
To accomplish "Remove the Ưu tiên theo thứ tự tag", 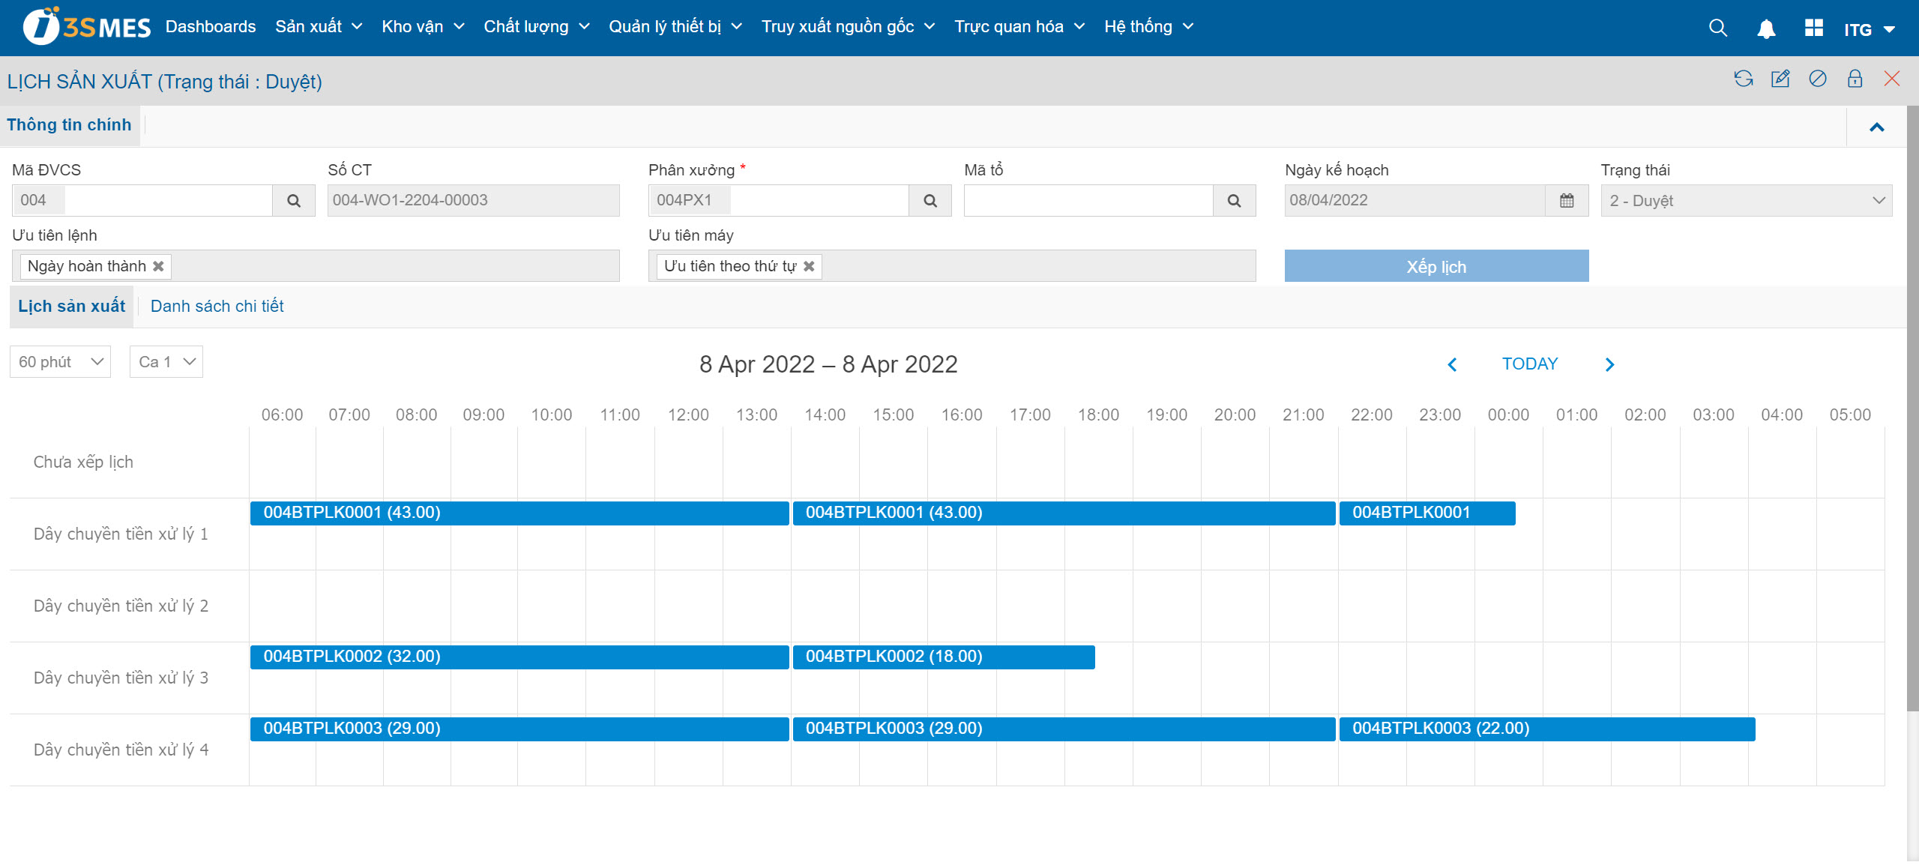I will (x=809, y=266).
